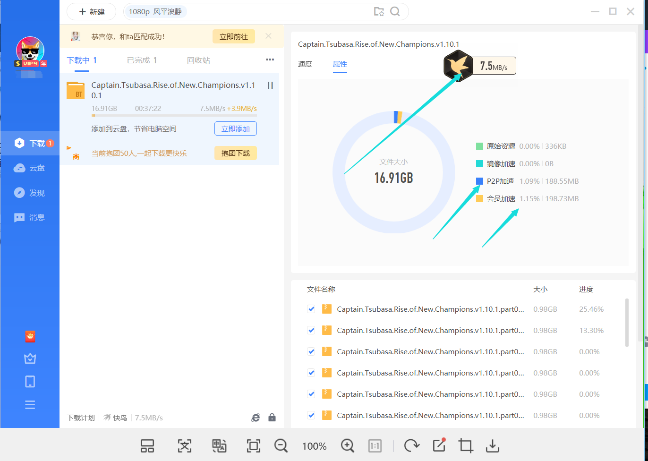Pause the Captain Tsubasa download

pos(270,85)
